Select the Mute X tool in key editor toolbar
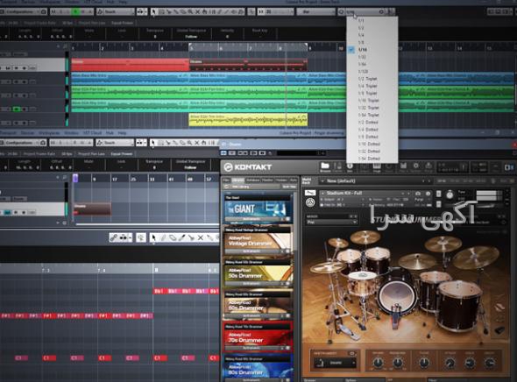 tap(200, 237)
